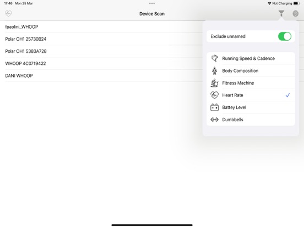Click the Dumbbells icon
The height and width of the screenshot is (228, 304).
214,120
